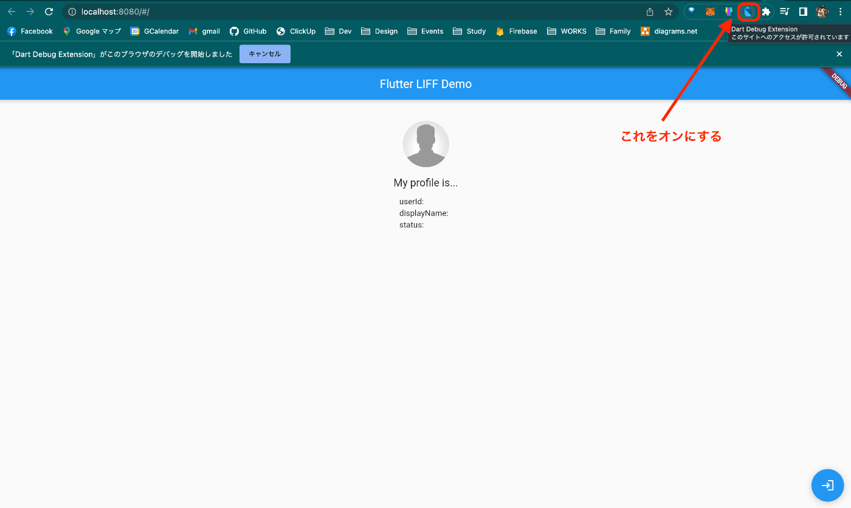Click the share icon in address bar
851x508 pixels.
pos(649,12)
